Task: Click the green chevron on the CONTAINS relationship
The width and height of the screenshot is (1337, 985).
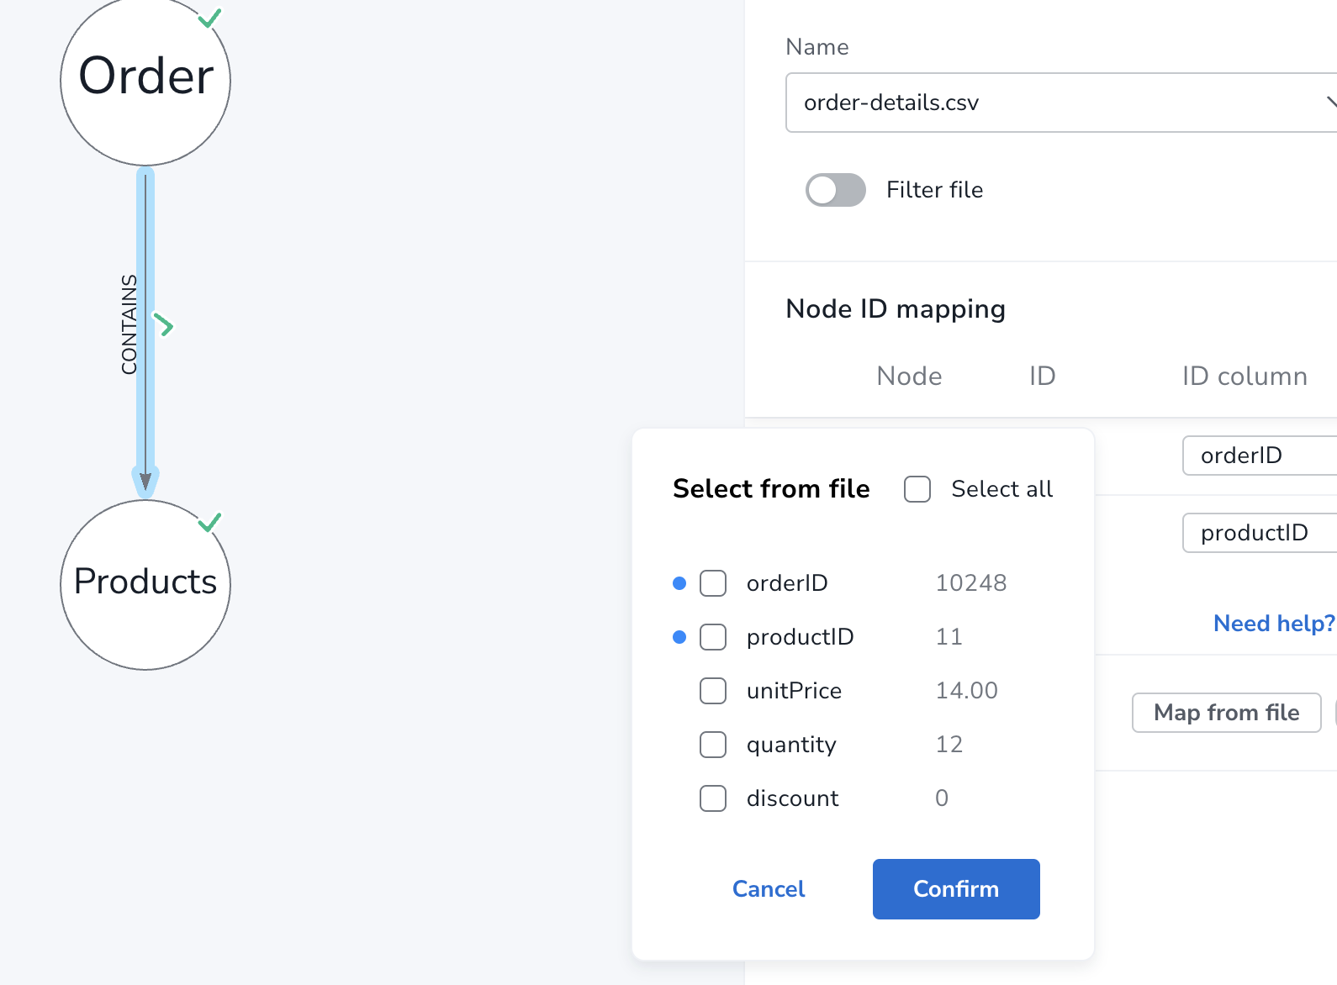Action: [x=163, y=324]
